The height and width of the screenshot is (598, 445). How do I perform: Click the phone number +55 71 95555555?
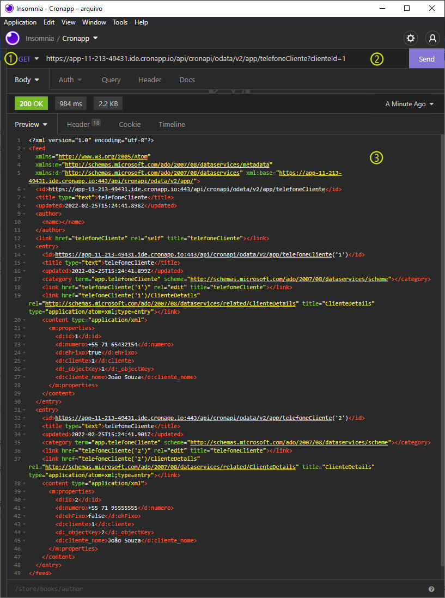pyautogui.click(x=113, y=508)
